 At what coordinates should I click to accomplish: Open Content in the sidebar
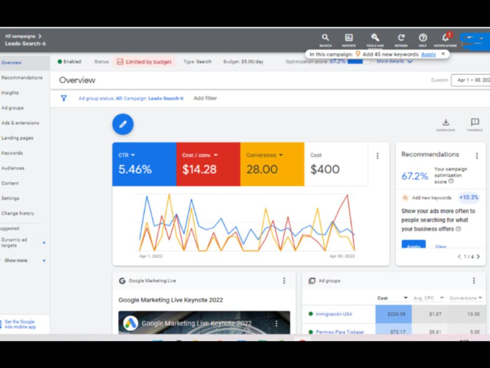pyautogui.click(x=10, y=183)
